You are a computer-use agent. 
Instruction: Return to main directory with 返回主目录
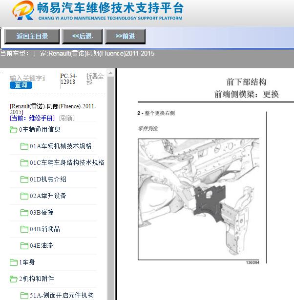[32, 37]
